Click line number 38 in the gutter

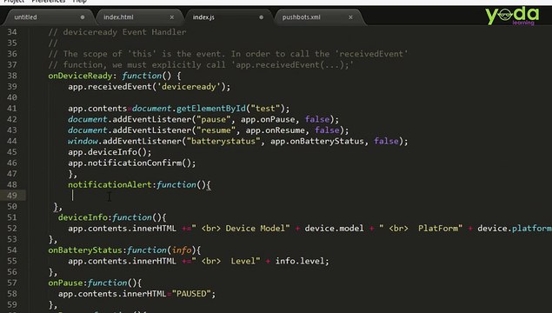(x=12, y=76)
